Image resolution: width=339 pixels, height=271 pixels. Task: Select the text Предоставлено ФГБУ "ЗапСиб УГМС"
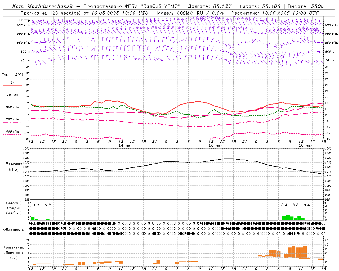pyautogui.click(x=132, y=6)
